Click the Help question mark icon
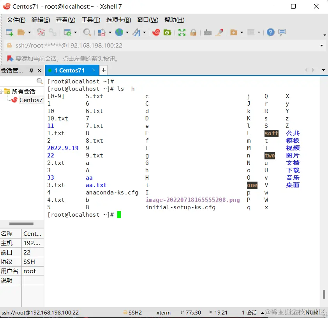The image size is (328, 318). click(270, 32)
